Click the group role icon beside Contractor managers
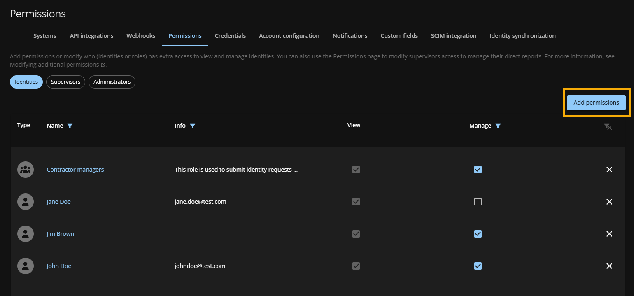Image resolution: width=634 pixels, height=296 pixels. click(x=25, y=169)
